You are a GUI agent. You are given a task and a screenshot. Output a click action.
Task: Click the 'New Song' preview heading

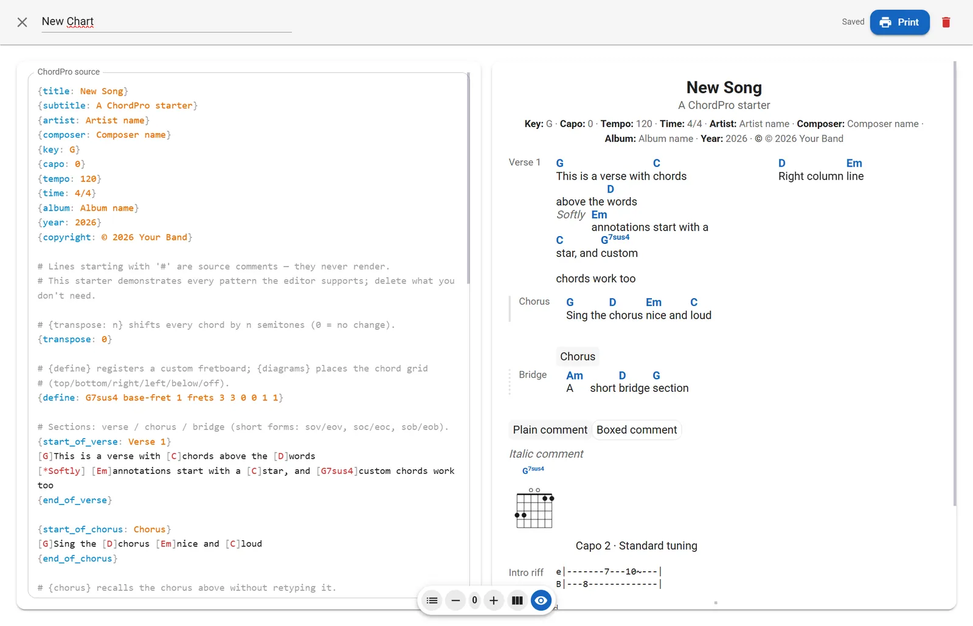click(x=724, y=88)
